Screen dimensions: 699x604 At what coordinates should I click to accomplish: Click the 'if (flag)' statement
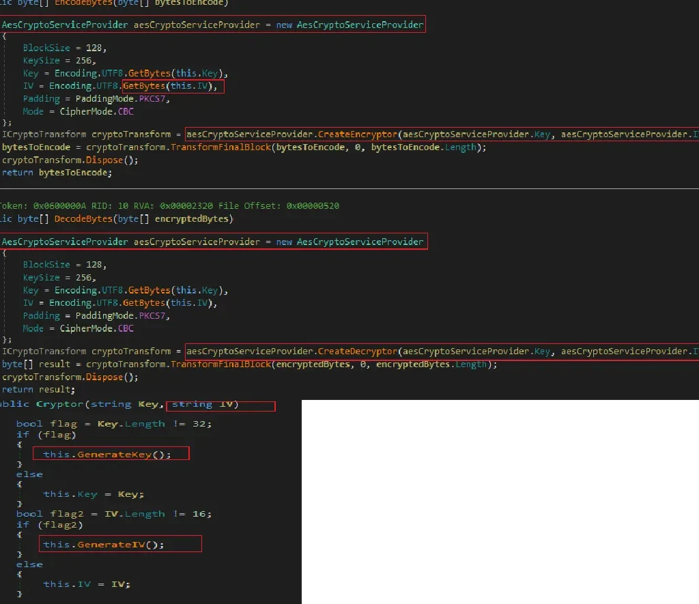[x=46, y=435]
